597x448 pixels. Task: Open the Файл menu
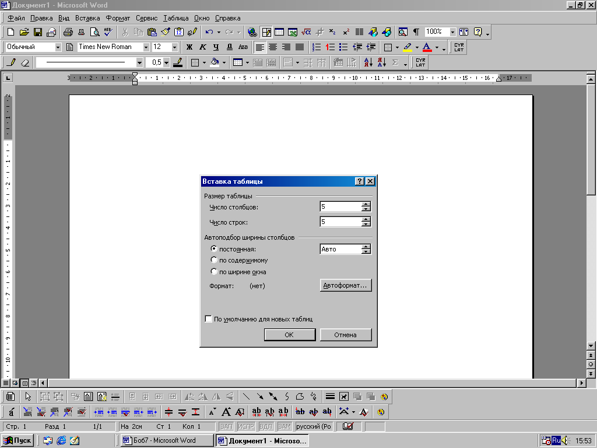[x=16, y=18]
